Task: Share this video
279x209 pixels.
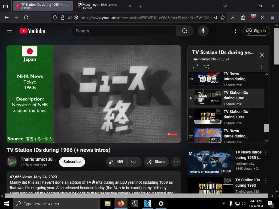Action: click(x=156, y=162)
